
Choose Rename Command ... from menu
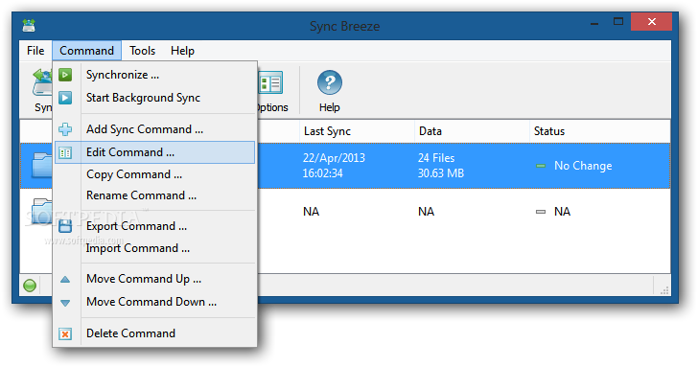click(x=154, y=195)
